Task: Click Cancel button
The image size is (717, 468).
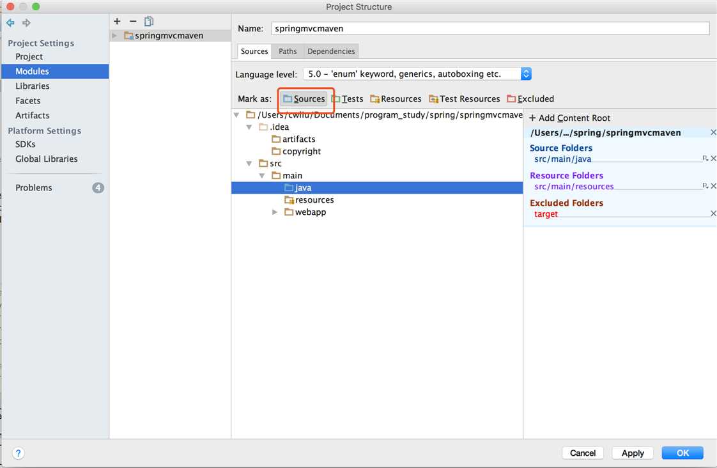Action: (583, 453)
